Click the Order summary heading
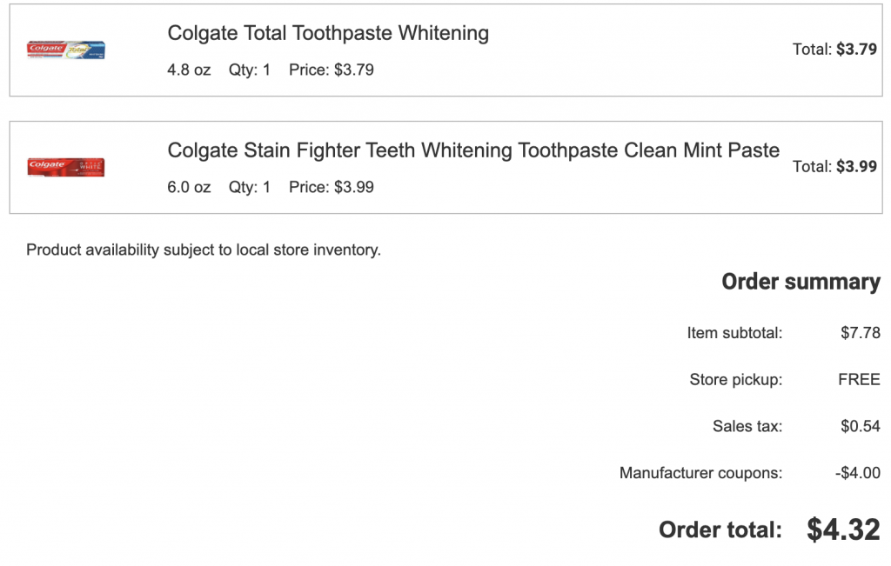This screenshot has width=891, height=566. coord(801,282)
